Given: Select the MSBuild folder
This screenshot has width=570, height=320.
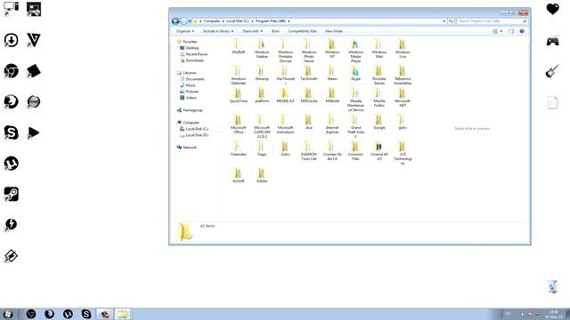Looking at the screenshot, I should click(332, 95).
